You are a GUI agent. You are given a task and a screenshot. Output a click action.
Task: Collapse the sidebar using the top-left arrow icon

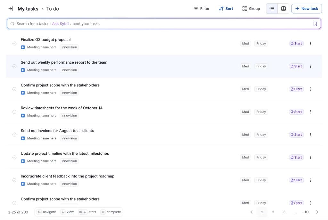click(11, 9)
